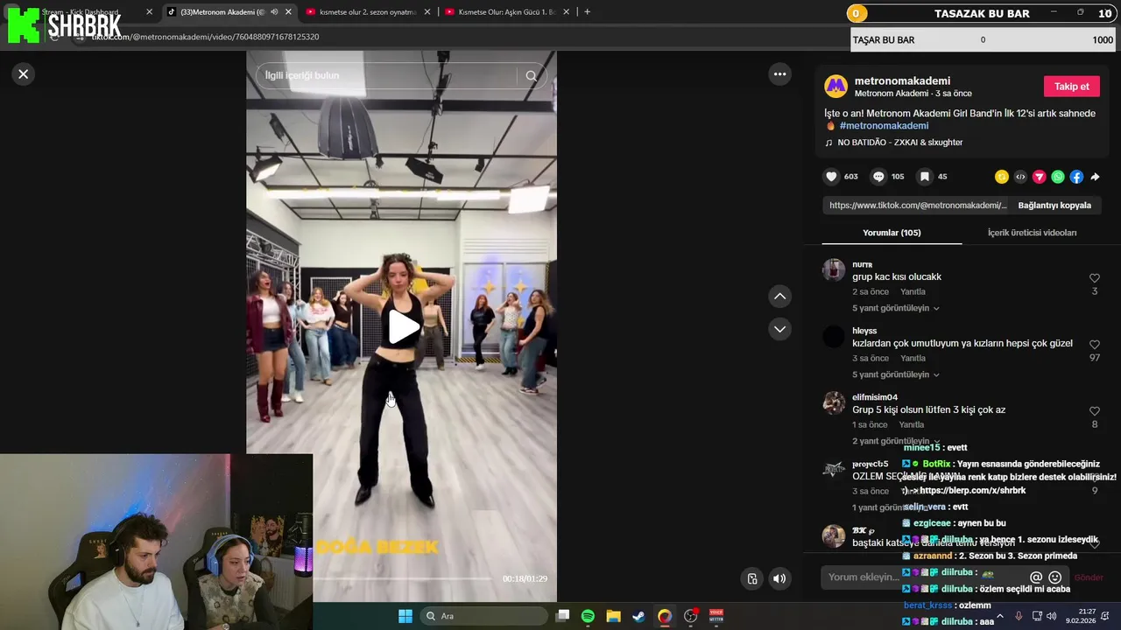Image resolution: width=1121 pixels, height=630 pixels.
Task: Like the 'grup kac kısı olucakk' comment
Action: tap(1094, 278)
